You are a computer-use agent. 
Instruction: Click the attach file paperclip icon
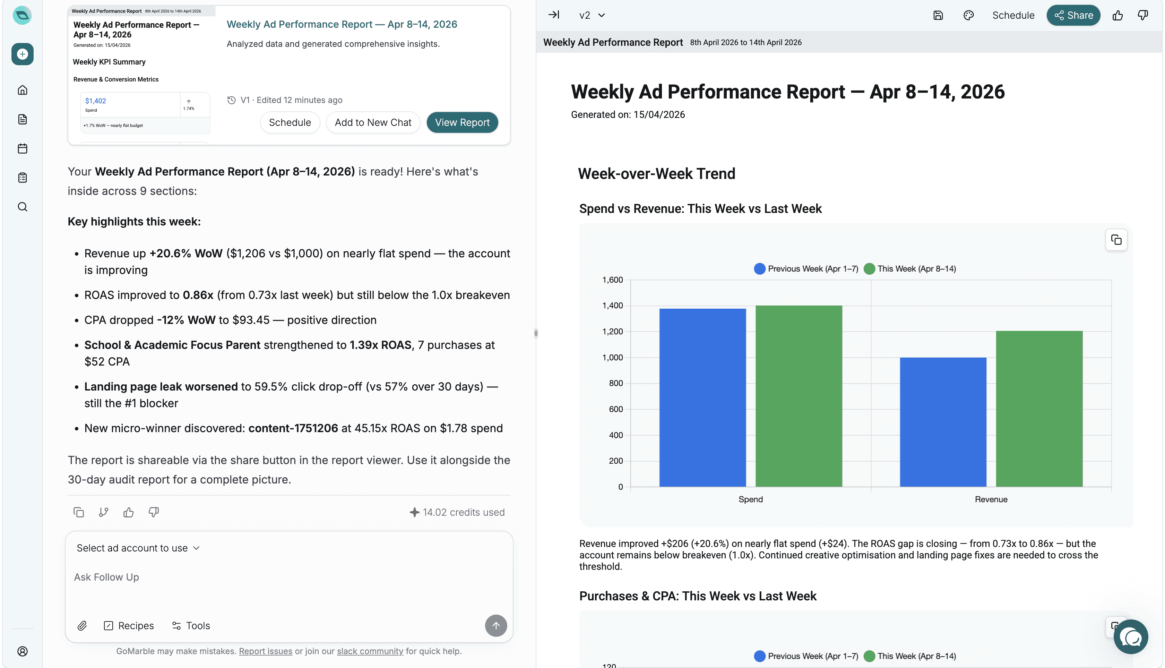pos(82,626)
